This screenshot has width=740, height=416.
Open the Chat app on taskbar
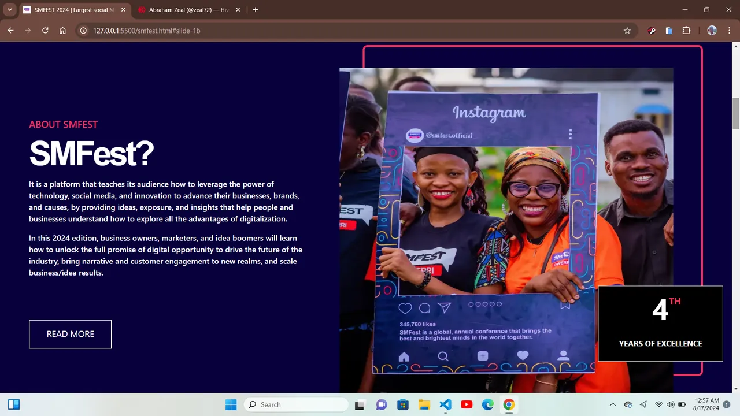(x=382, y=404)
